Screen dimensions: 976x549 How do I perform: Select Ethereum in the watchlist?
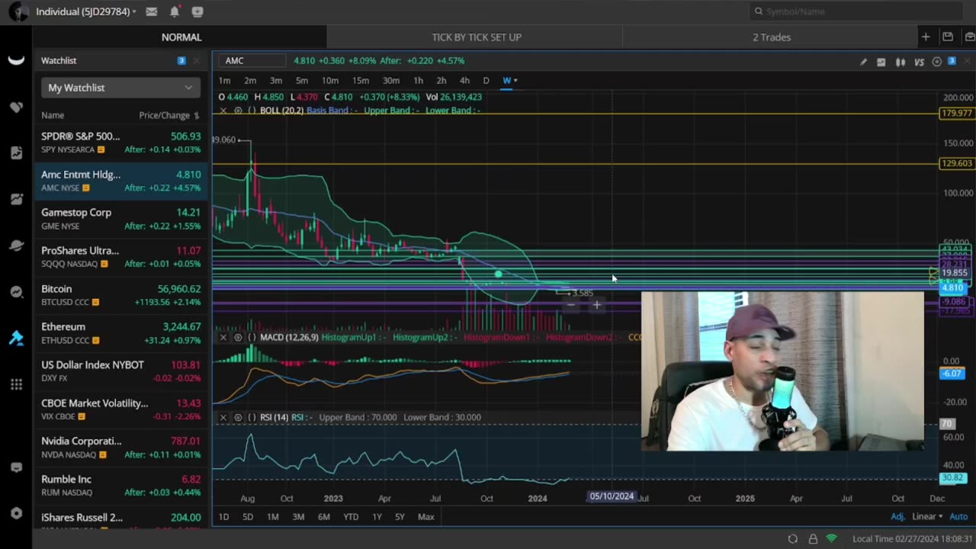click(x=120, y=333)
